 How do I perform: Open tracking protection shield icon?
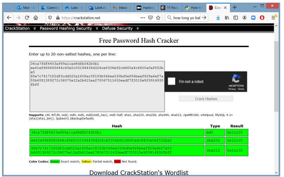(x=50, y=18)
